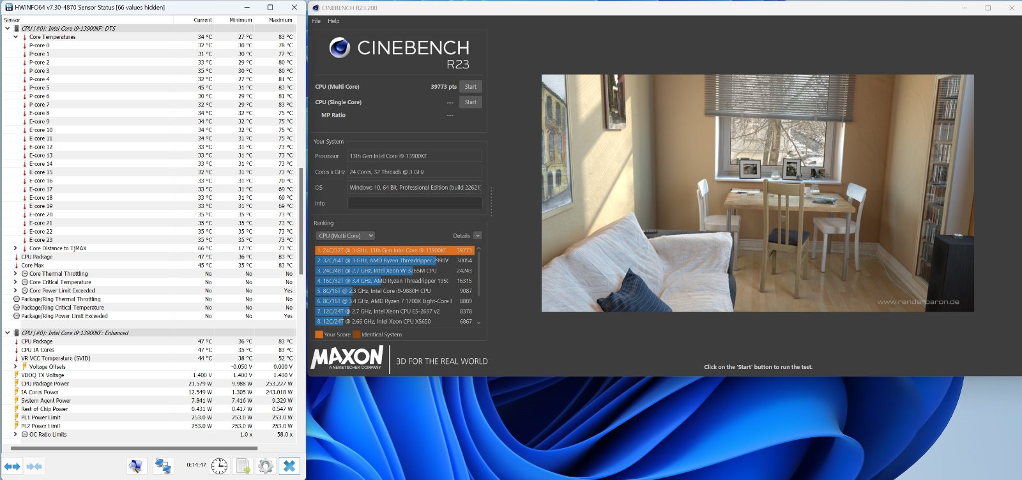Image resolution: width=1022 pixels, height=480 pixels.
Task: Open the Help menu in Cinebench
Action: (x=333, y=21)
